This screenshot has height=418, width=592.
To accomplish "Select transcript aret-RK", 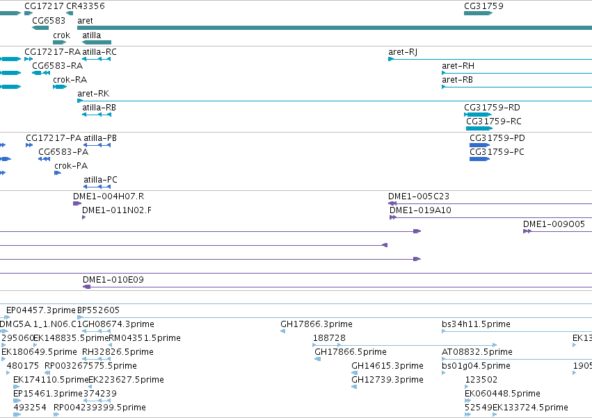I will pos(335,101).
